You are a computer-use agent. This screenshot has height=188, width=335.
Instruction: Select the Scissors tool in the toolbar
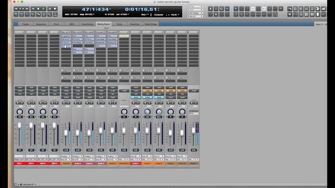click(x=241, y=15)
